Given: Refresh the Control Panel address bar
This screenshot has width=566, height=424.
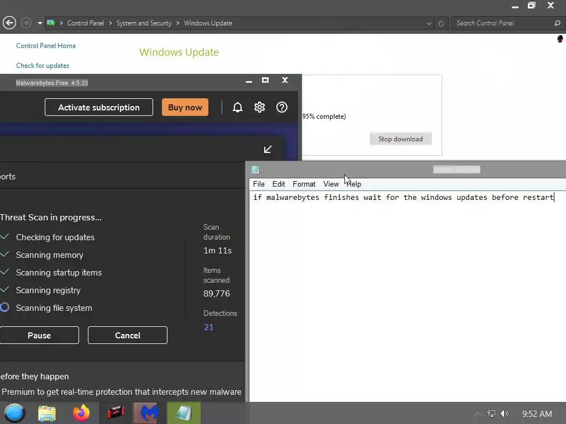Looking at the screenshot, I should click(441, 23).
